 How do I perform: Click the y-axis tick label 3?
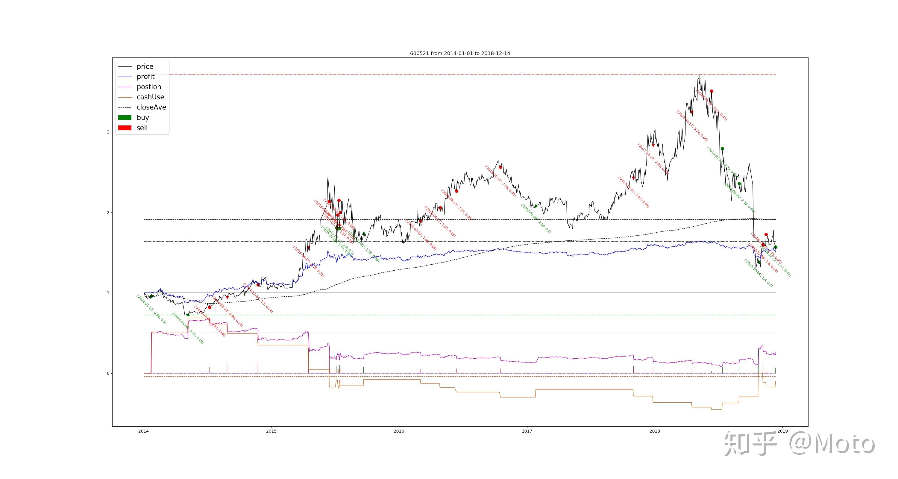[x=108, y=132]
